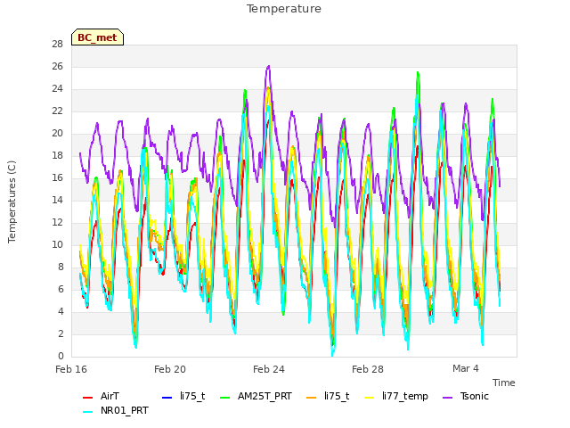Click the 10 value on y-axis
Image resolution: width=570 pixels, height=428 pixels.
click(57, 244)
